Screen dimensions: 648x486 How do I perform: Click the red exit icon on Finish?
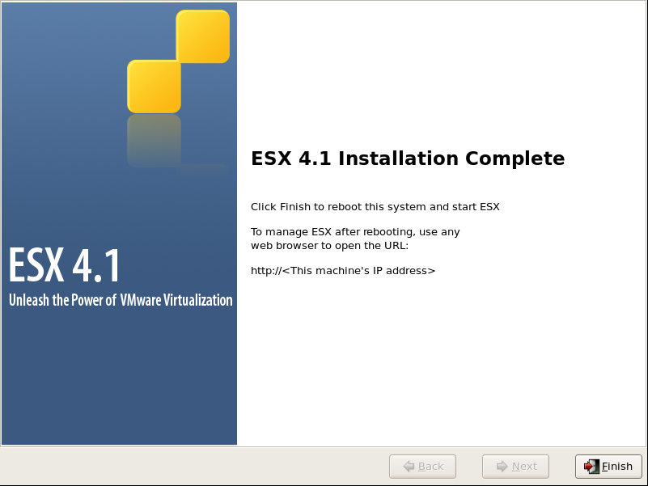click(591, 466)
